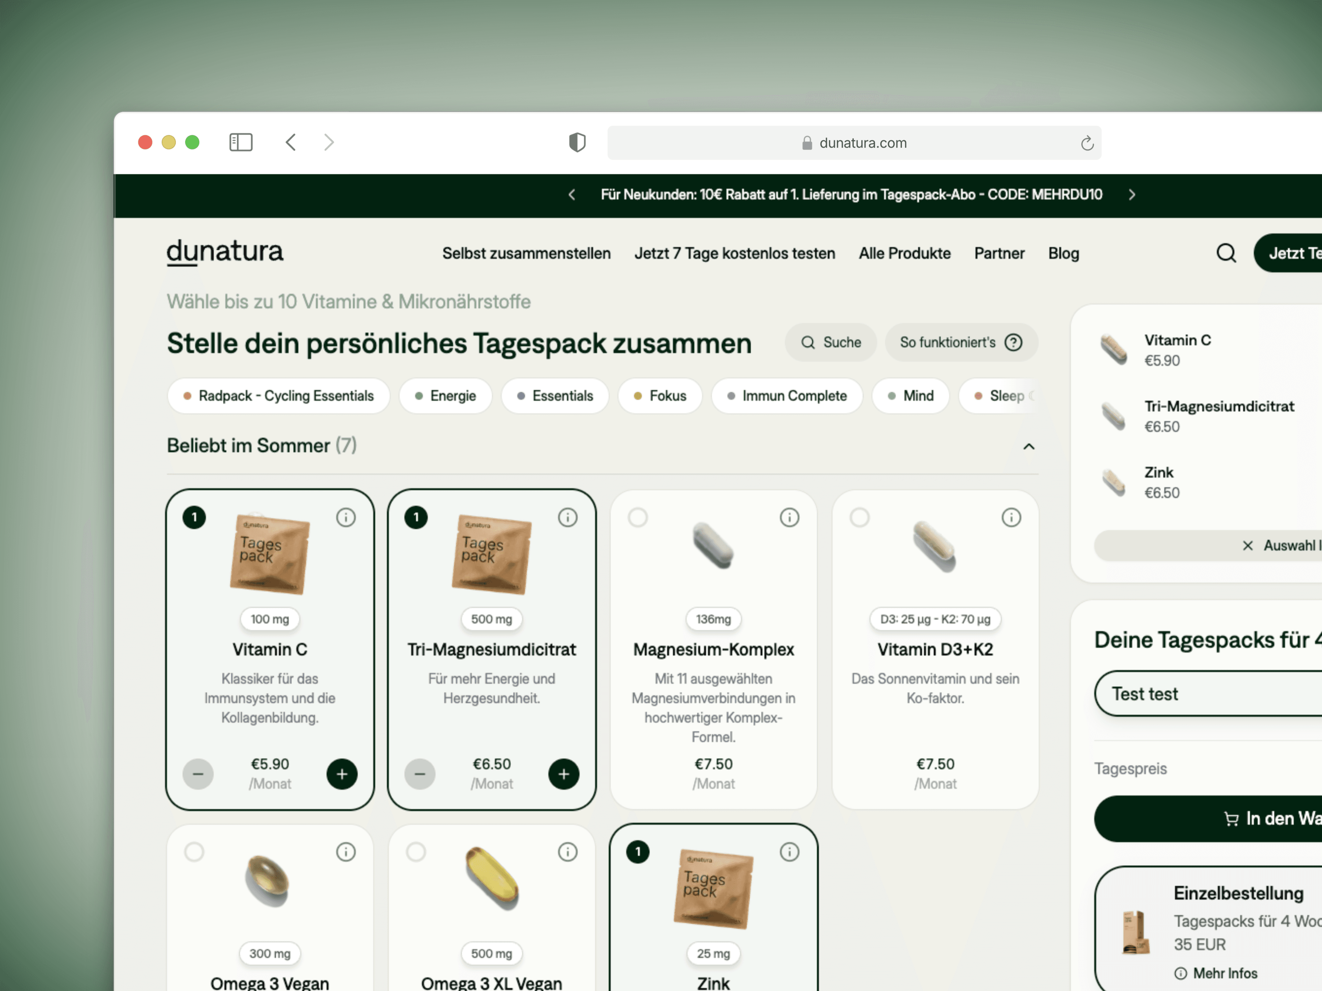The height and width of the screenshot is (991, 1322).
Task: Click Vitamin C quantity badge
Action: coord(194,517)
